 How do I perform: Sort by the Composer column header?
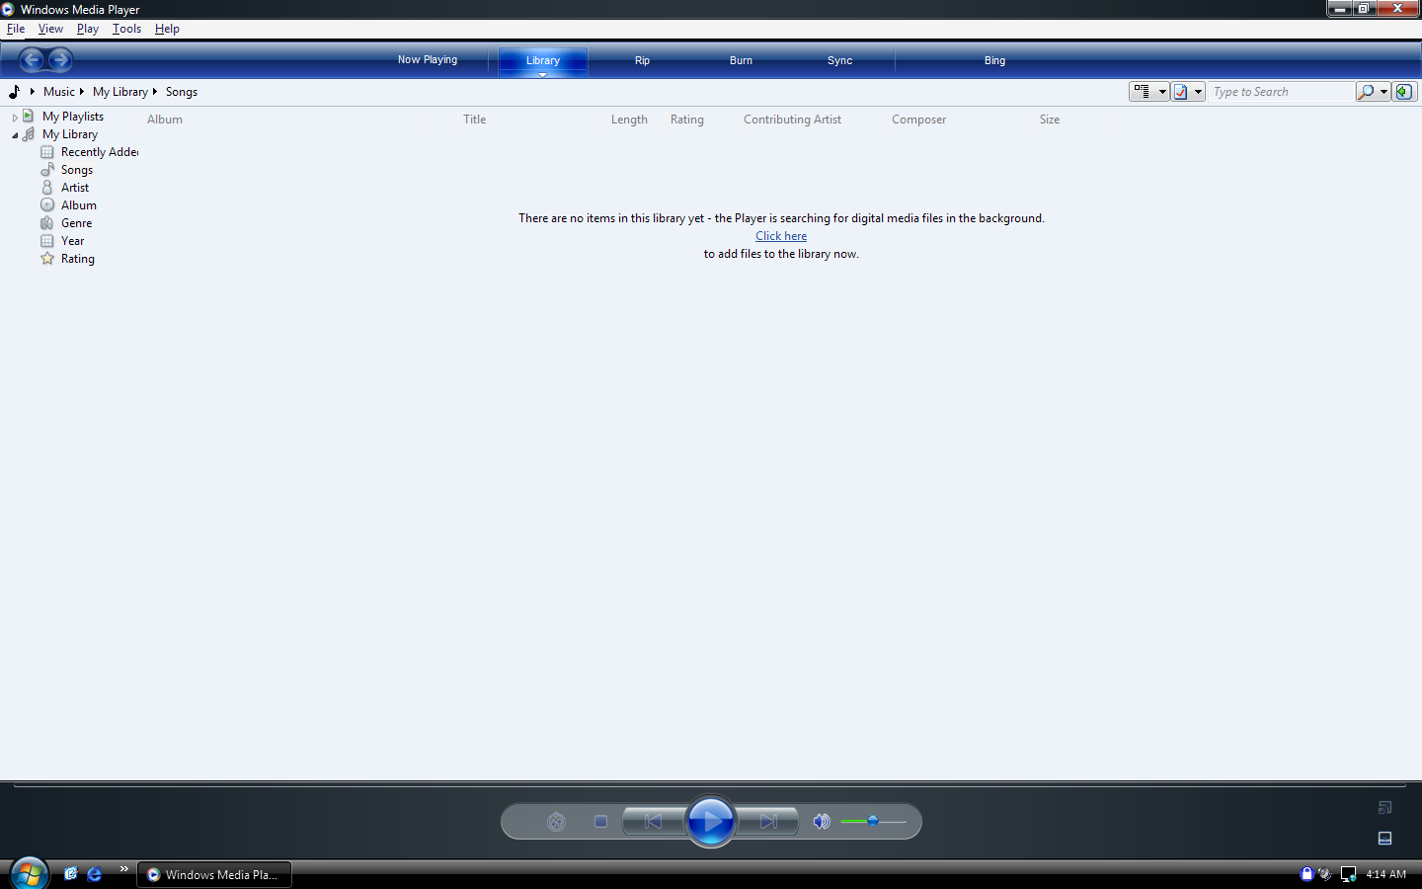tap(918, 120)
